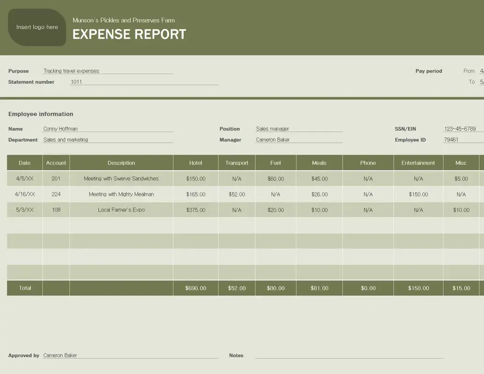Click the Meals cell $45.00
The width and height of the screenshot is (484, 374).
(x=319, y=179)
